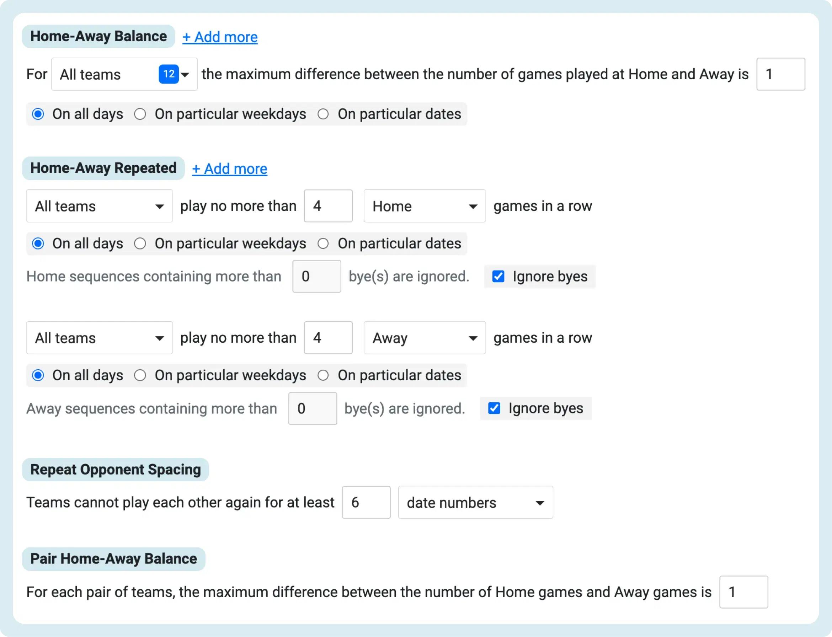
Task: Click the Pair Home-Away Balance difference field
Action: click(x=743, y=592)
